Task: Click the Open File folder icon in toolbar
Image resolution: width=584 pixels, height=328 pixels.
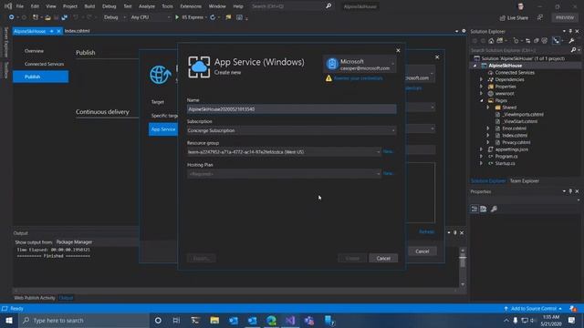Action: coord(47,17)
